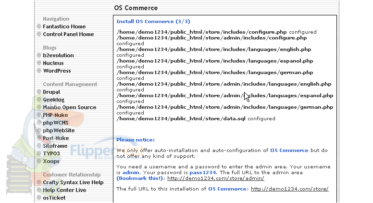Open Xoops installer

pyautogui.click(x=51, y=161)
